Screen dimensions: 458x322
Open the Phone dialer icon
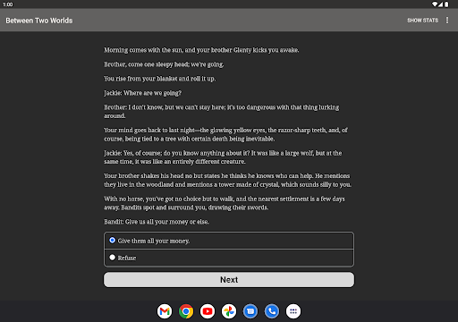click(272, 311)
